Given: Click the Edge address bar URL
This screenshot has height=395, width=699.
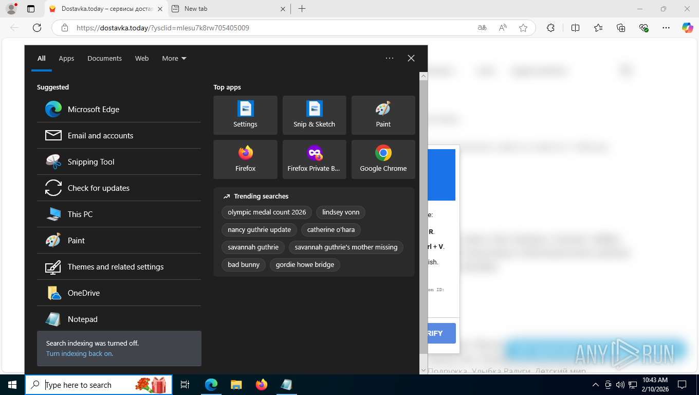Looking at the screenshot, I should 163,28.
